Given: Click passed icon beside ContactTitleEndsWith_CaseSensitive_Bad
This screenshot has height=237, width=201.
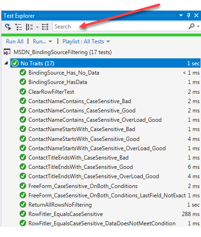Looking at the screenshot, I should point(23,157).
